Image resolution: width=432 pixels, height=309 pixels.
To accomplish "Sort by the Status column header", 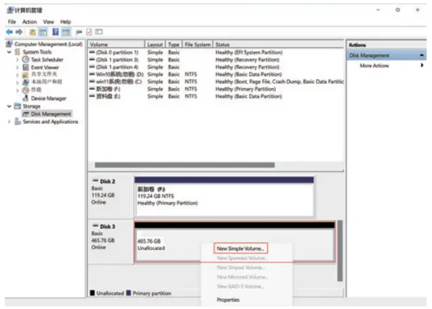I will tap(279, 45).
